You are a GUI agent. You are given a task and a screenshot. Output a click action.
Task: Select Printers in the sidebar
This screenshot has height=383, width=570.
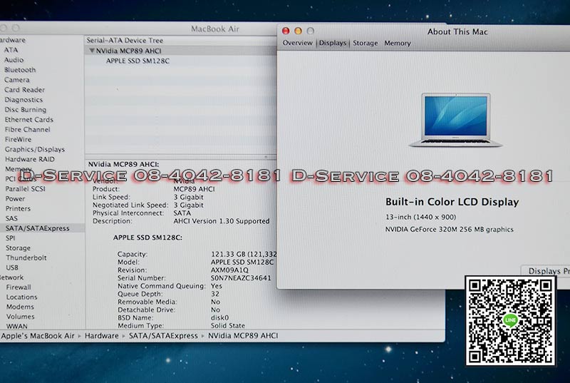click(19, 208)
